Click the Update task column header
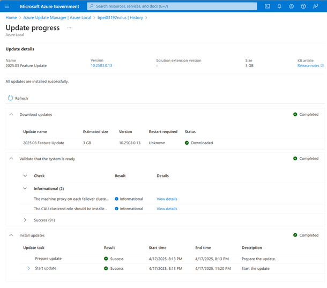327x288 pixels. pos(34,248)
